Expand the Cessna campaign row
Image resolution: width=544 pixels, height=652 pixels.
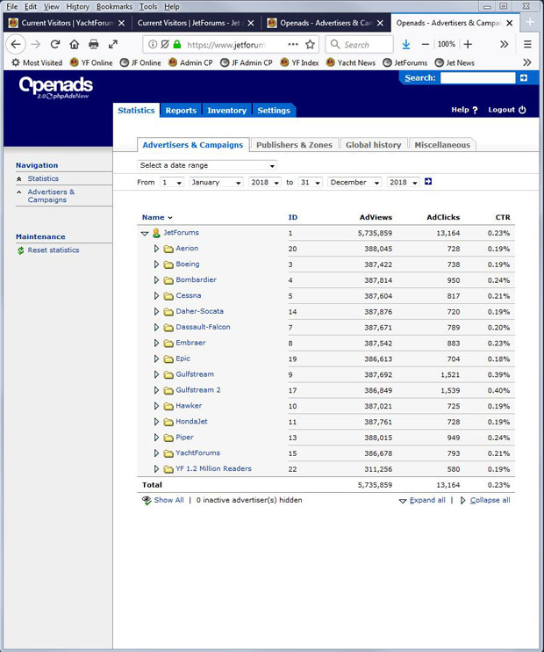pyautogui.click(x=156, y=296)
